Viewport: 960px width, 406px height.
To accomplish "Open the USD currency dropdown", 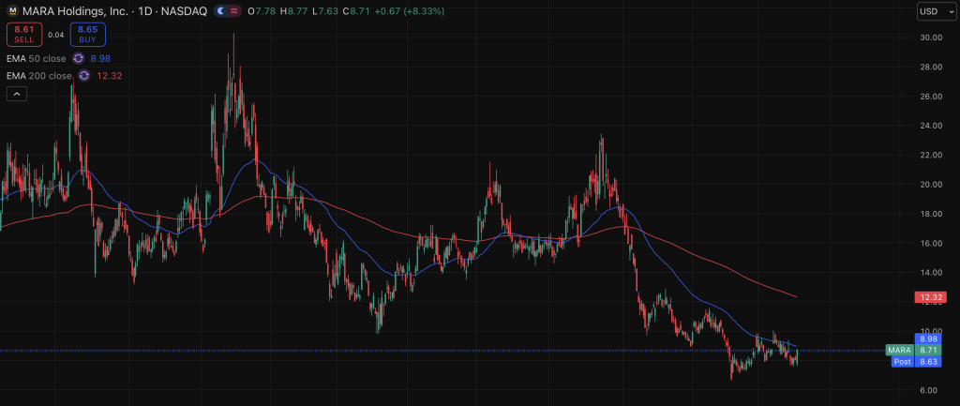I will pyautogui.click(x=934, y=11).
